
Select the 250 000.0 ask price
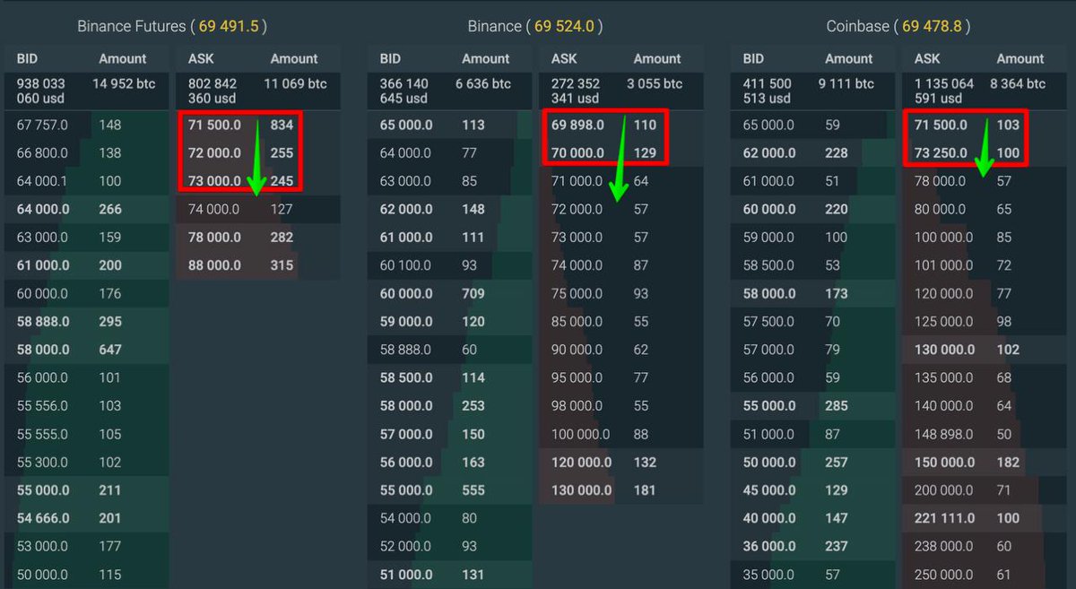tap(944, 575)
